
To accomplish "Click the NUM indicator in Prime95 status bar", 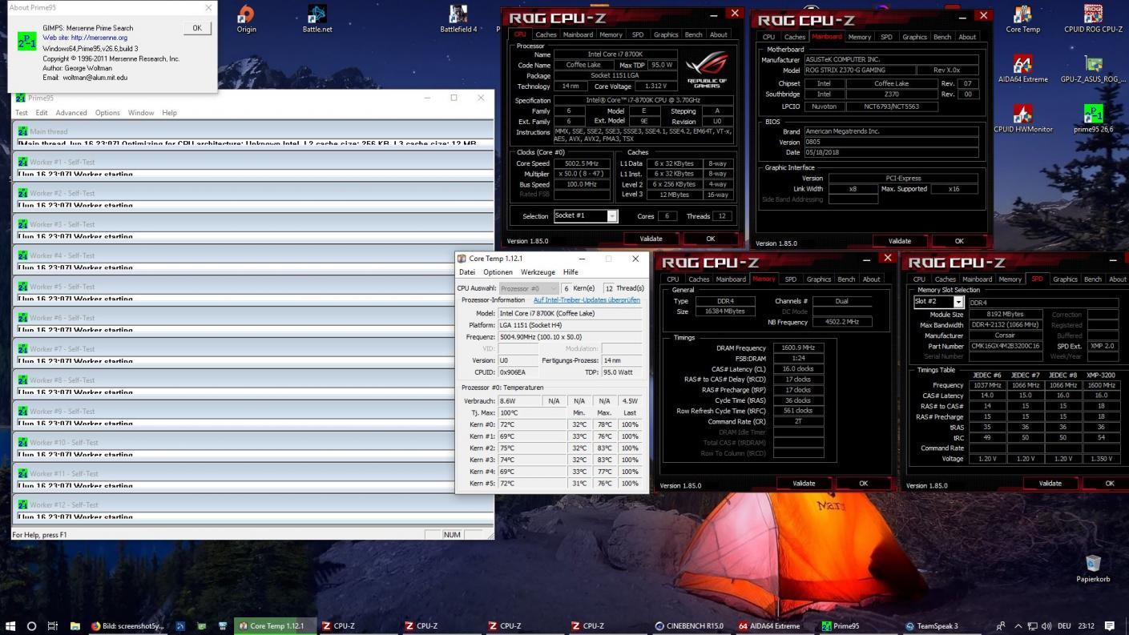I will [x=452, y=535].
